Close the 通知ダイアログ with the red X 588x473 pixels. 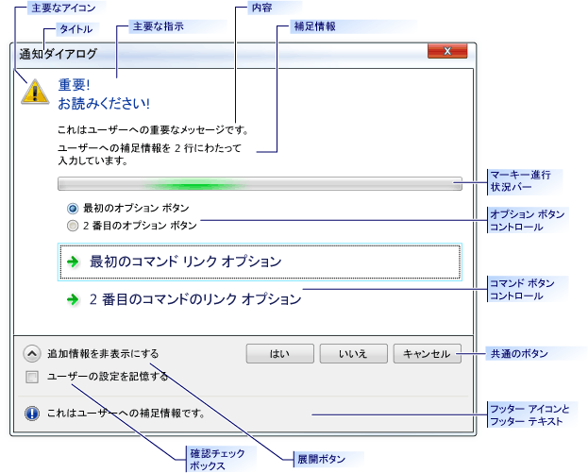[x=447, y=51]
